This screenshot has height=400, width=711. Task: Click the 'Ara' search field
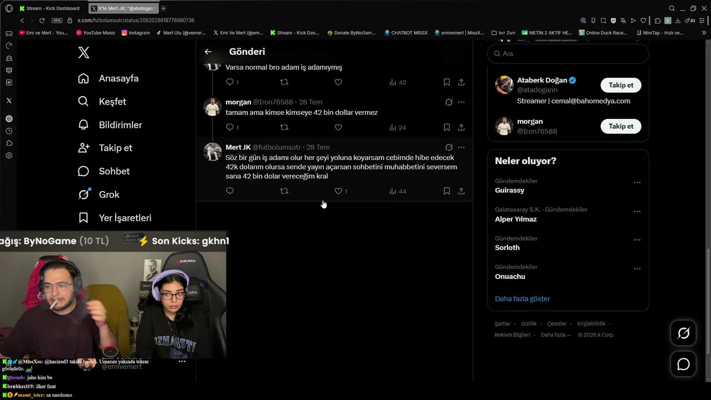[568, 54]
